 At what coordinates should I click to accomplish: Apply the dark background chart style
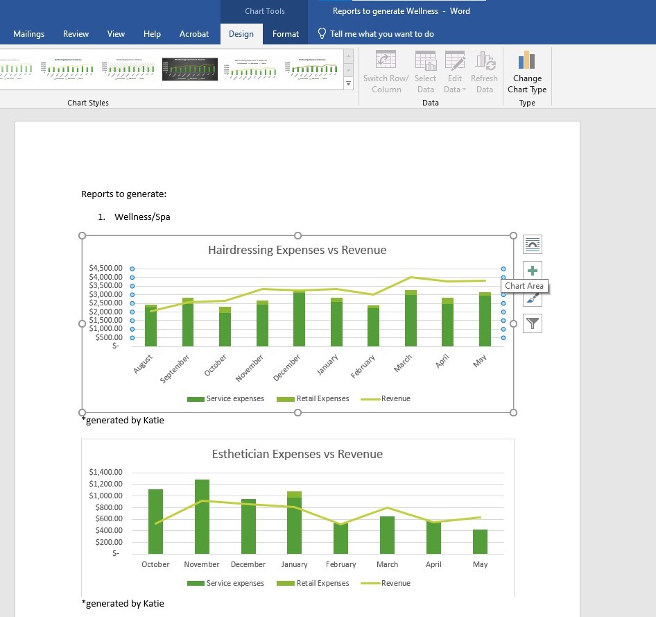click(190, 69)
